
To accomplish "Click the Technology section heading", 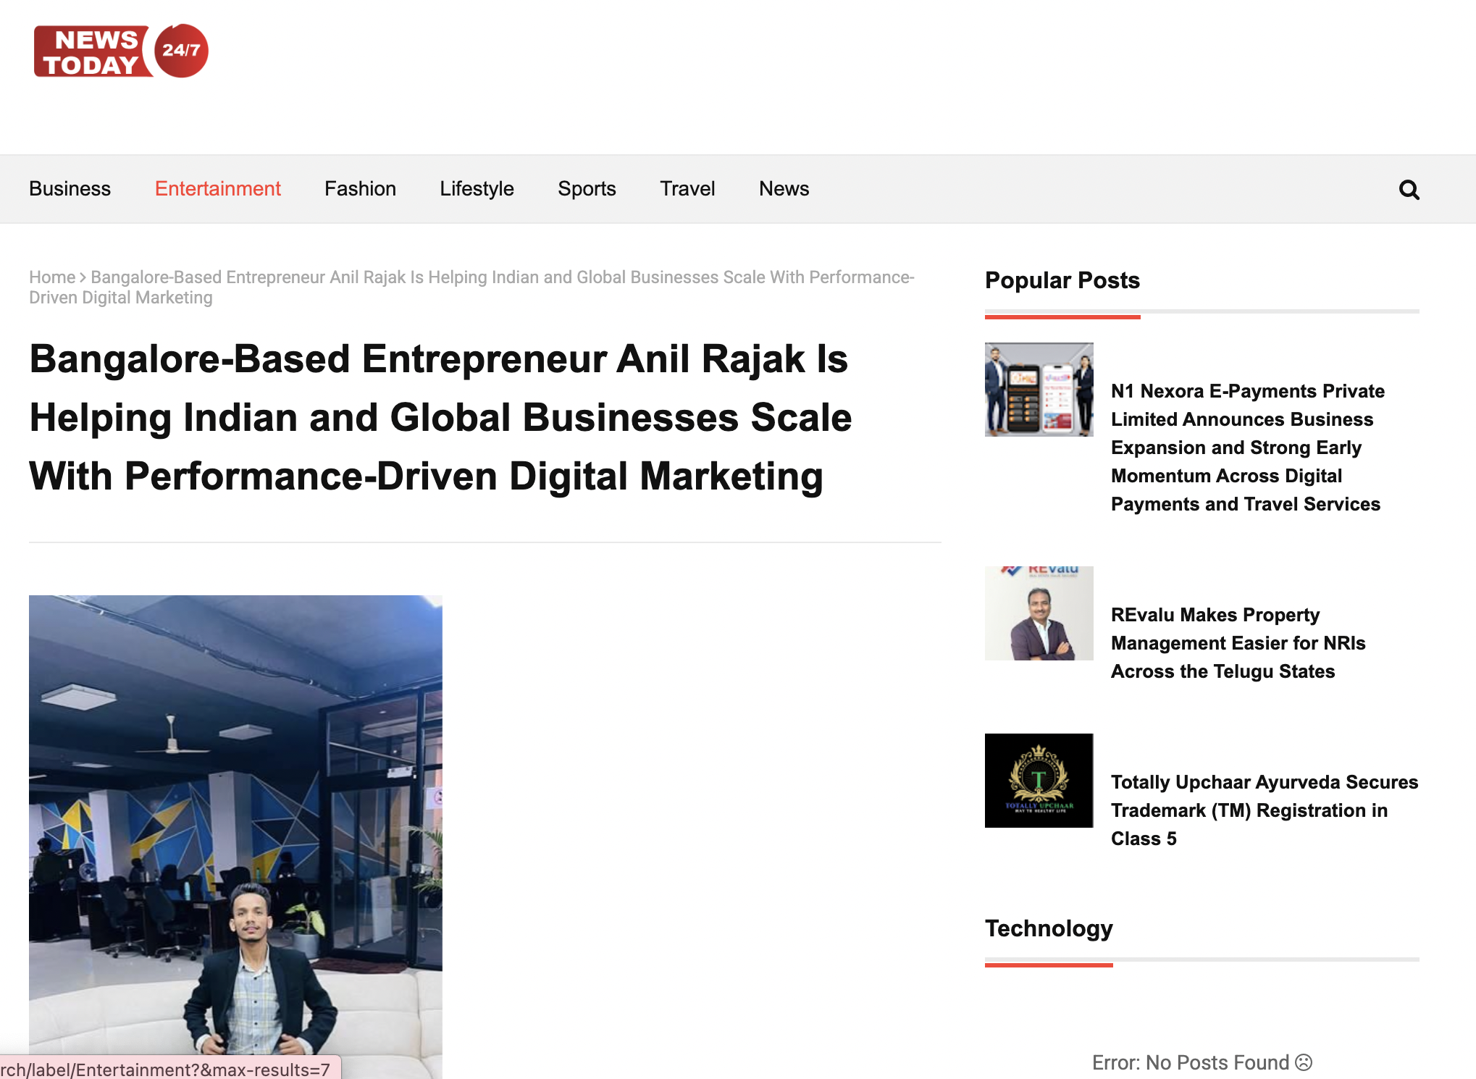I will point(1048,928).
